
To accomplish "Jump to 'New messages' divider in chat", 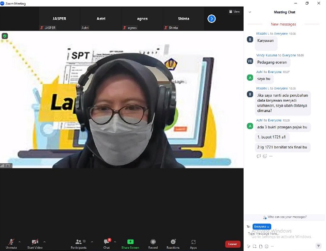I will point(283,24).
